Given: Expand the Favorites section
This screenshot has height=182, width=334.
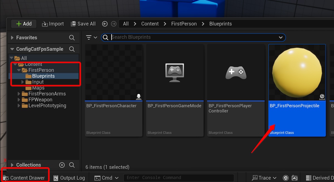Looking at the screenshot, I should coord(12,38).
